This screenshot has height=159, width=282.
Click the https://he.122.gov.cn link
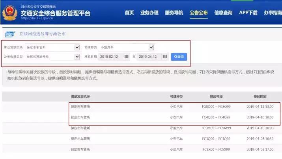pyautogui.click(x=37, y=18)
